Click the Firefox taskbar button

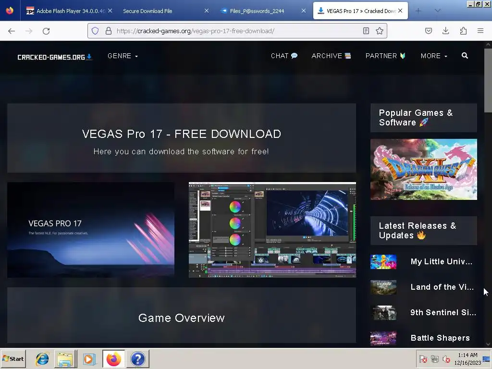[x=113, y=358]
